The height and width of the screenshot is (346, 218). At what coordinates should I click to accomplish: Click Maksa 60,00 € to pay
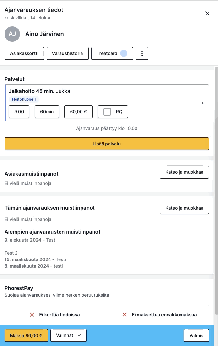pyautogui.click(x=26, y=335)
